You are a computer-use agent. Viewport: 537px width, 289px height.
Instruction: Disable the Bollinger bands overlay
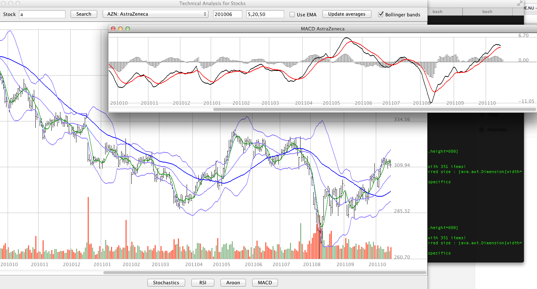coord(381,14)
